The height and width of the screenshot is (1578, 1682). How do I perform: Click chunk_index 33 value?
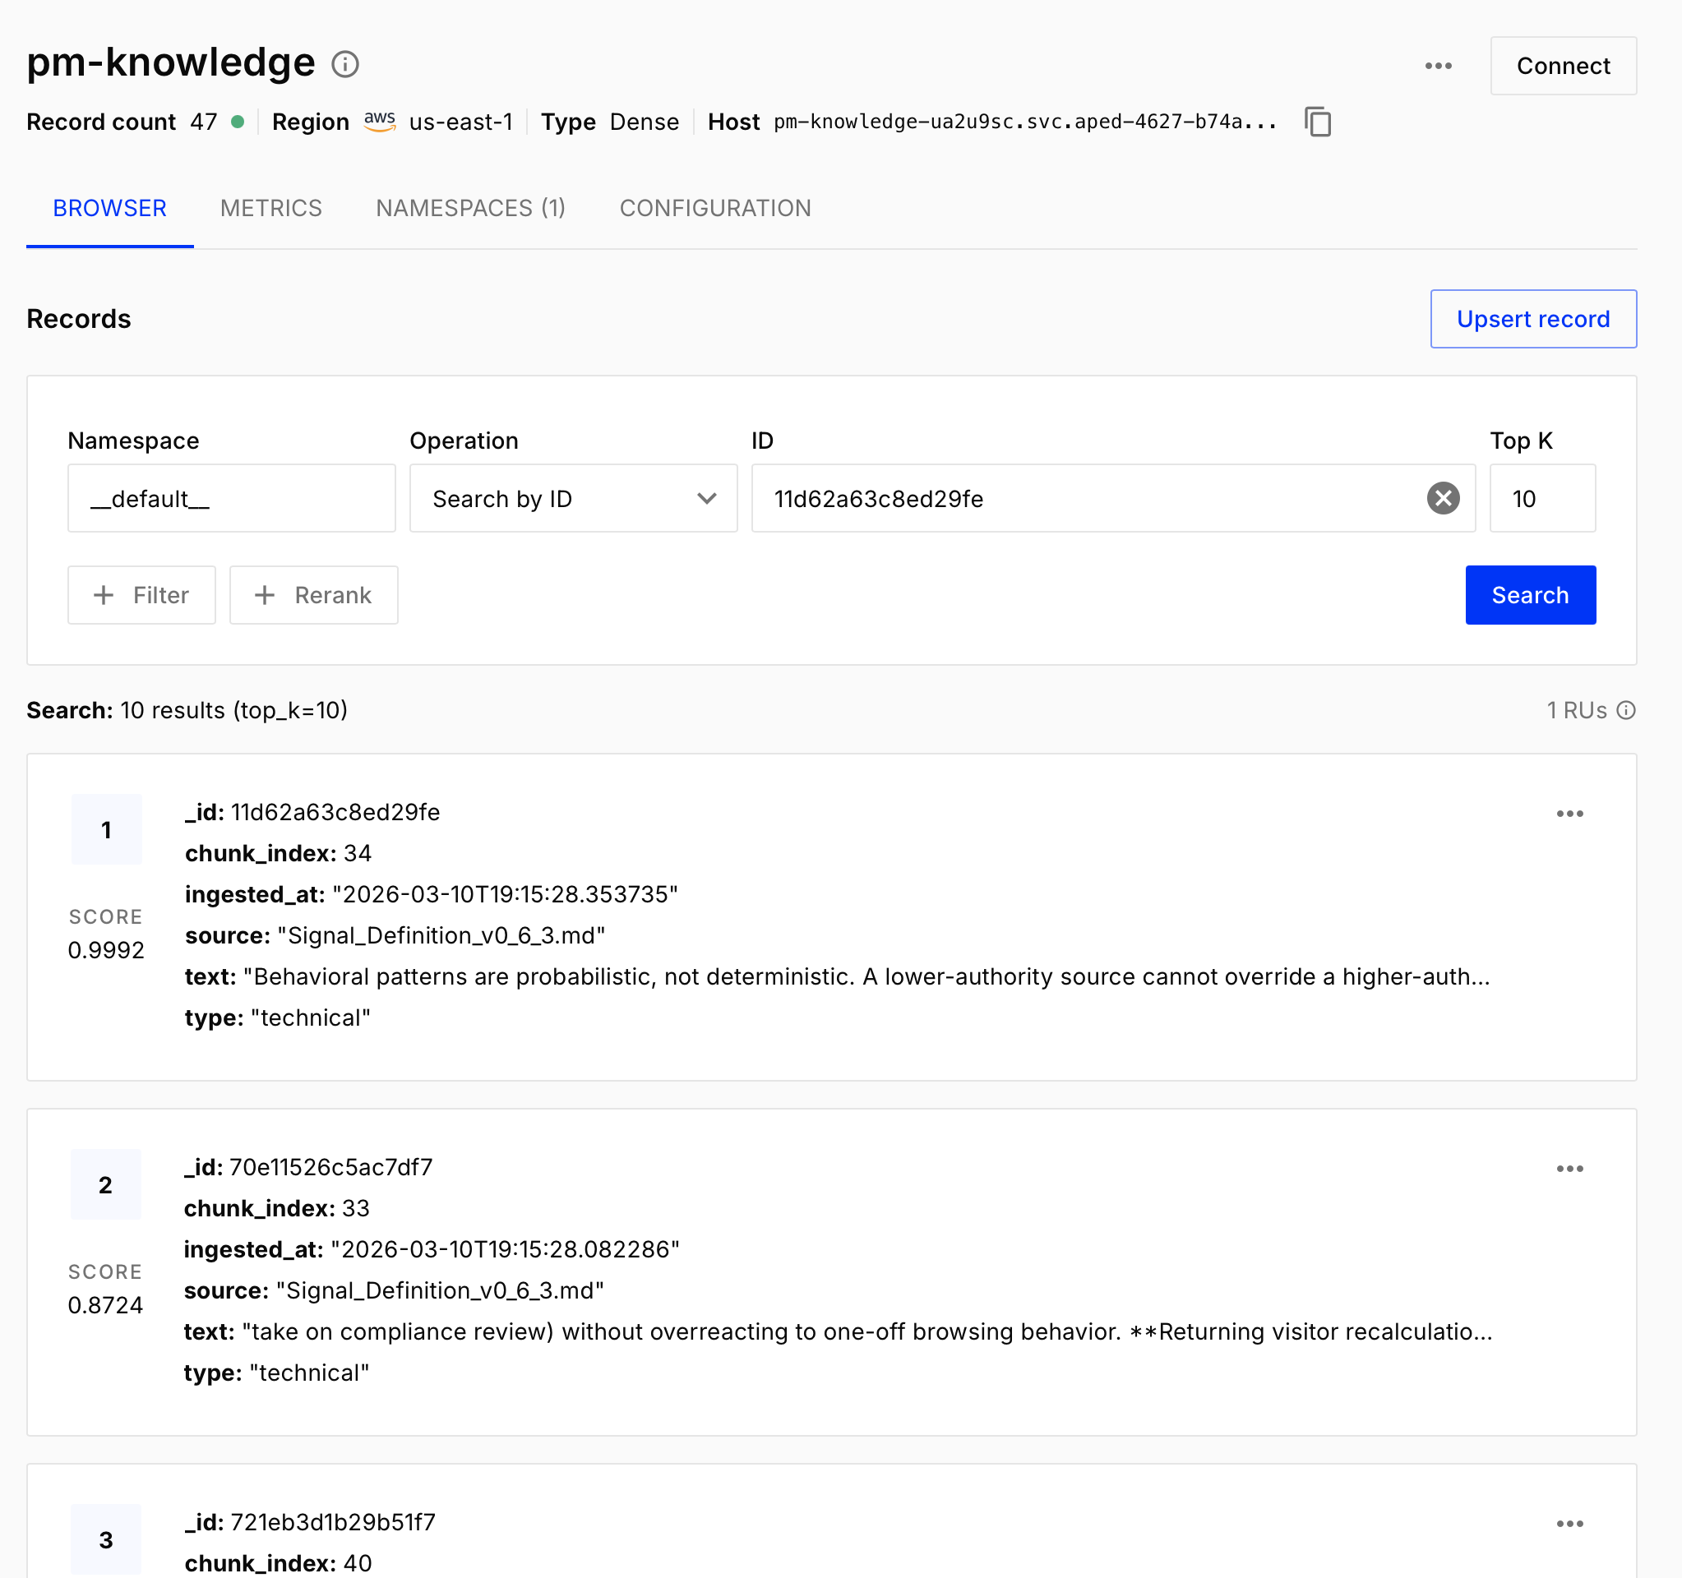(355, 1208)
